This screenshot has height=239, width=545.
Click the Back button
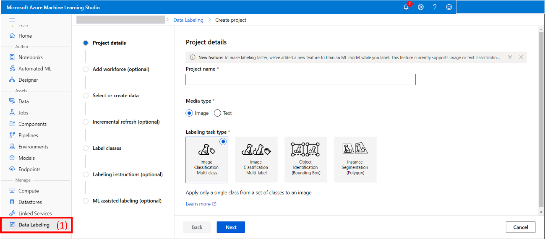click(x=197, y=227)
